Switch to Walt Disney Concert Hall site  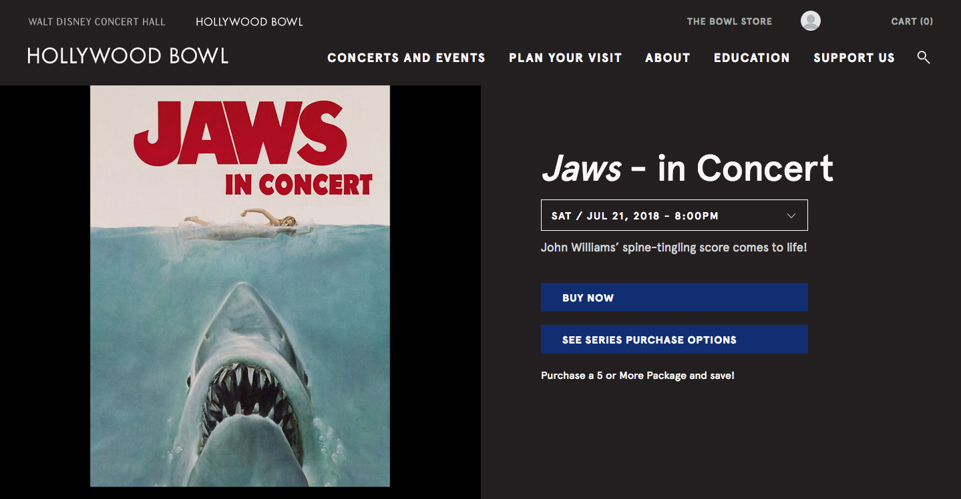click(97, 22)
